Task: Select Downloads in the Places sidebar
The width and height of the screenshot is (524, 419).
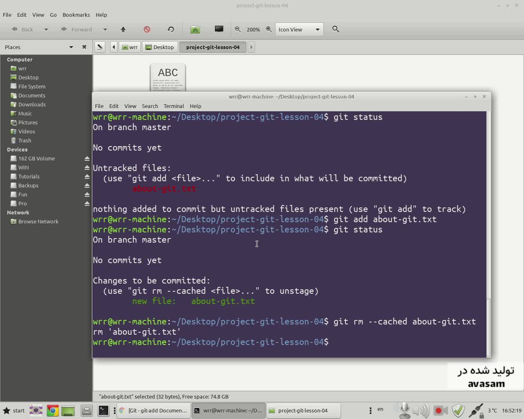Action: tap(32, 104)
